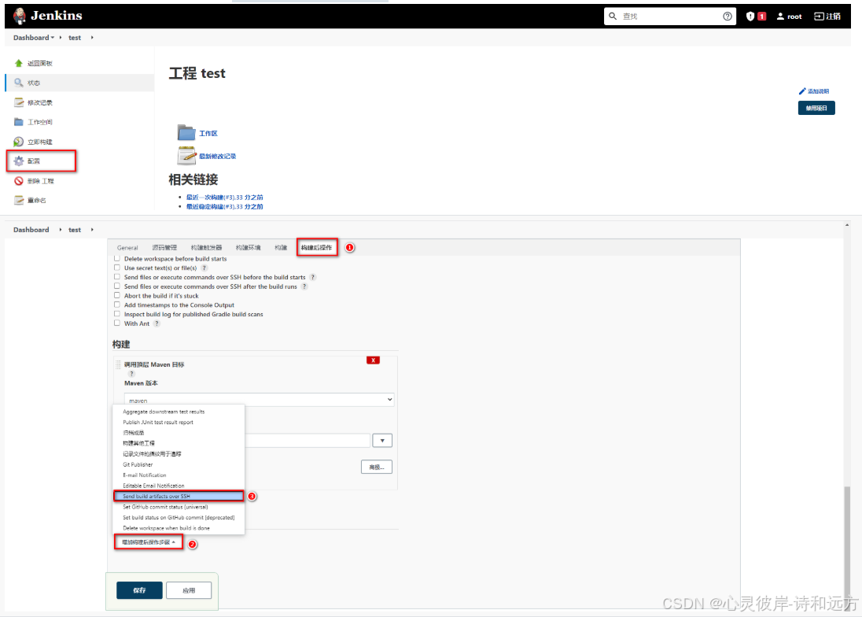The image size is (862, 617).
Task: Click the 最新修改记录 notepad pencil icon
Action: tap(186, 156)
